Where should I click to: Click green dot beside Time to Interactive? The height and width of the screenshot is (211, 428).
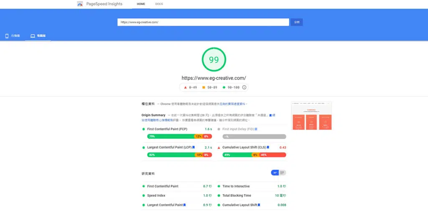[x=219, y=186]
